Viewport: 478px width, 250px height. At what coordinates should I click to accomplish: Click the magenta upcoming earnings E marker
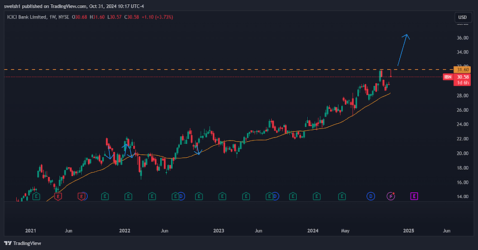coord(414,196)
